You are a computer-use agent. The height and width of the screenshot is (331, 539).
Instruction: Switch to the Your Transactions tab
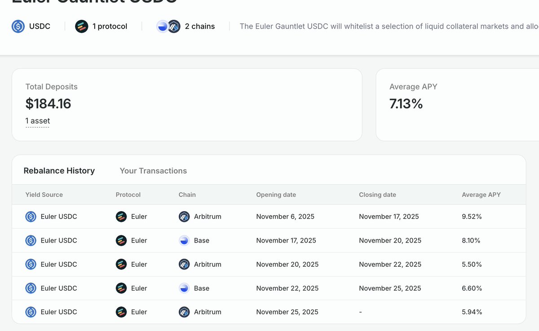(x=153, y=171)
